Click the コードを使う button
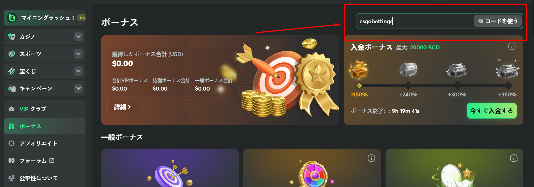 coord(498,21)
